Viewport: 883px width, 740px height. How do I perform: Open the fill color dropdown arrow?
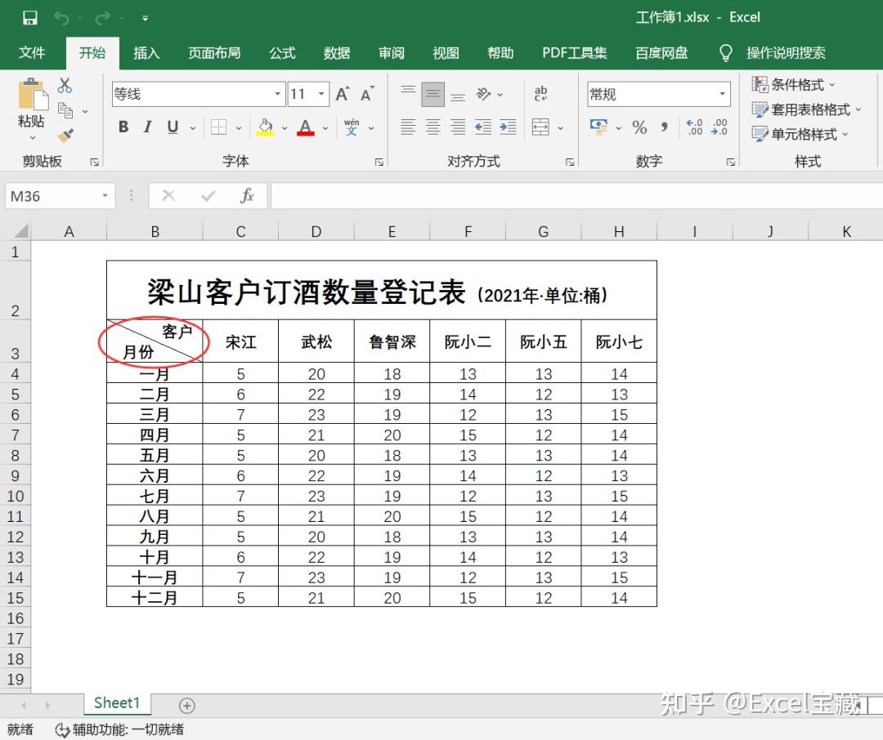pos(284,128)
